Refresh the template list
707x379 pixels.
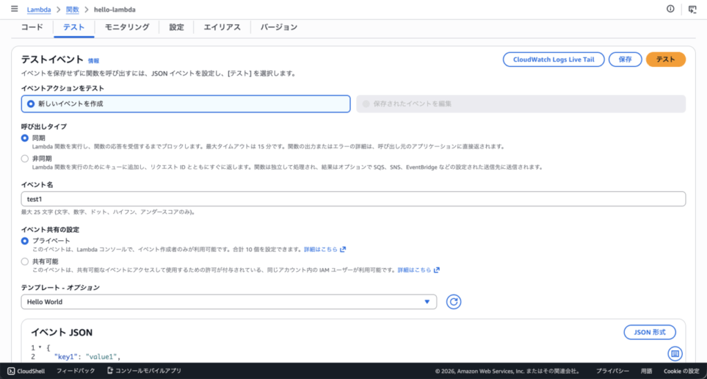pos(454,302)
